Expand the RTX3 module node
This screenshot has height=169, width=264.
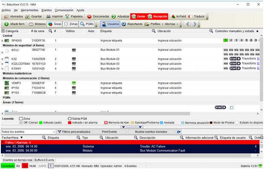2,53
